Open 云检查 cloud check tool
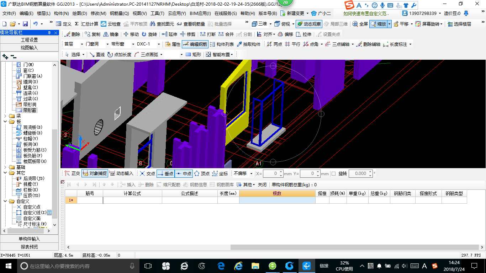The image size is (486, 273). click(x=111, y=24)
